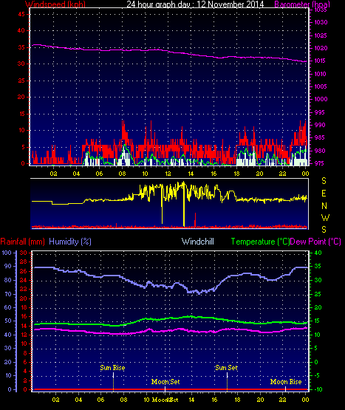345x410 pixels.
Task: Click the 'MoonSet' text on the bottom time axis
Action: 165,400
